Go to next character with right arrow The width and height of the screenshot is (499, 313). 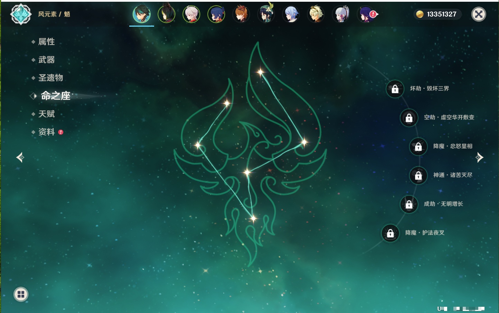[479, 157]
